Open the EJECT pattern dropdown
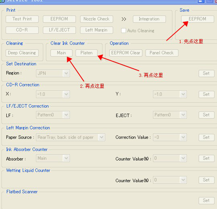Viewport: 217px width, 209px height. (x=170, y=115)
